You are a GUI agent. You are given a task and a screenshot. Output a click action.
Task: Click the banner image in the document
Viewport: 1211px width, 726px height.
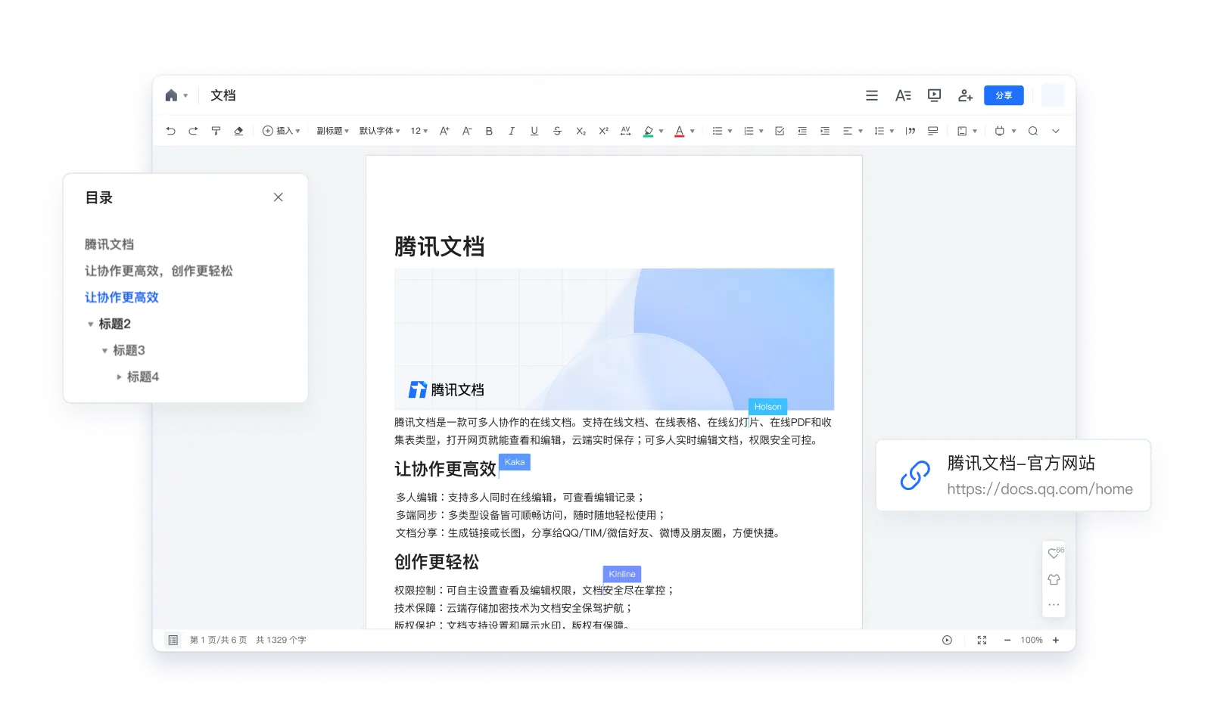click(x=614, y=340)
